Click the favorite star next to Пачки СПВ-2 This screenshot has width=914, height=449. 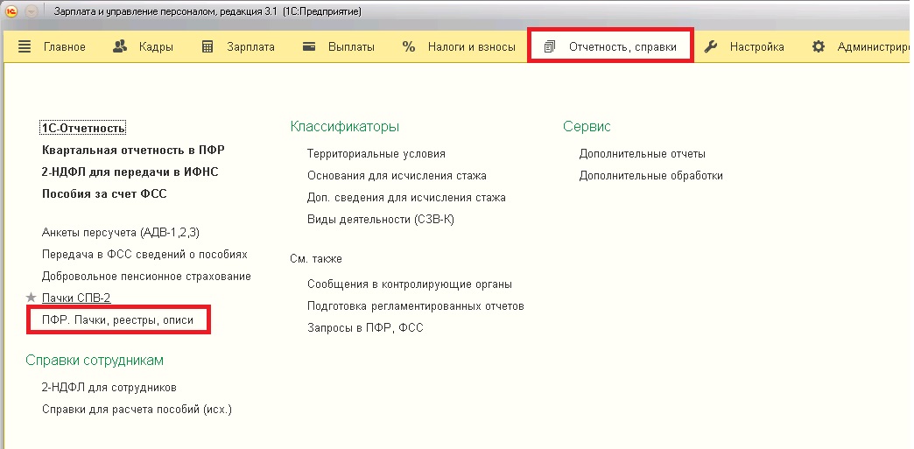(32, 298)
